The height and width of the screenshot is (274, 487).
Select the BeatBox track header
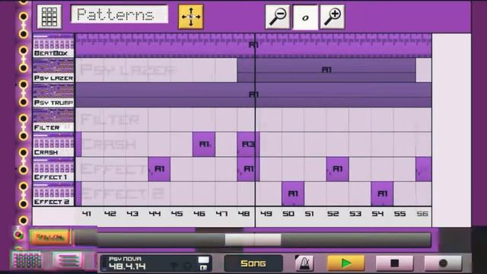click(54, 46)
